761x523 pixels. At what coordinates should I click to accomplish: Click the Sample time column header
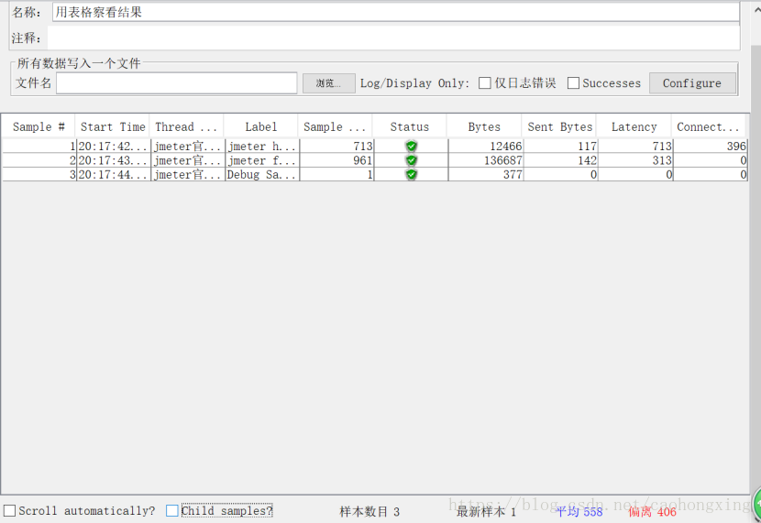point(336,126)
